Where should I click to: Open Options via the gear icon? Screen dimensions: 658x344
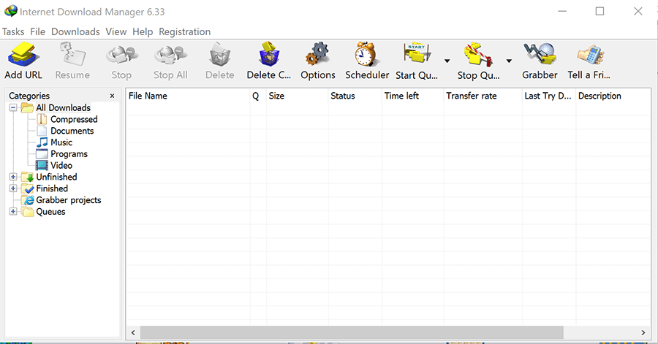318,55
